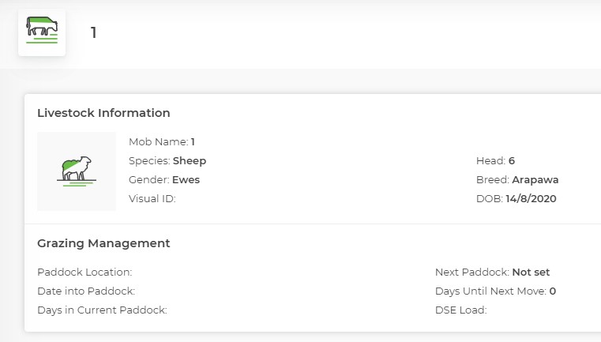Click the Days Until Next Move field
This screenshot has width=601, height=342.
click(495, 291)
